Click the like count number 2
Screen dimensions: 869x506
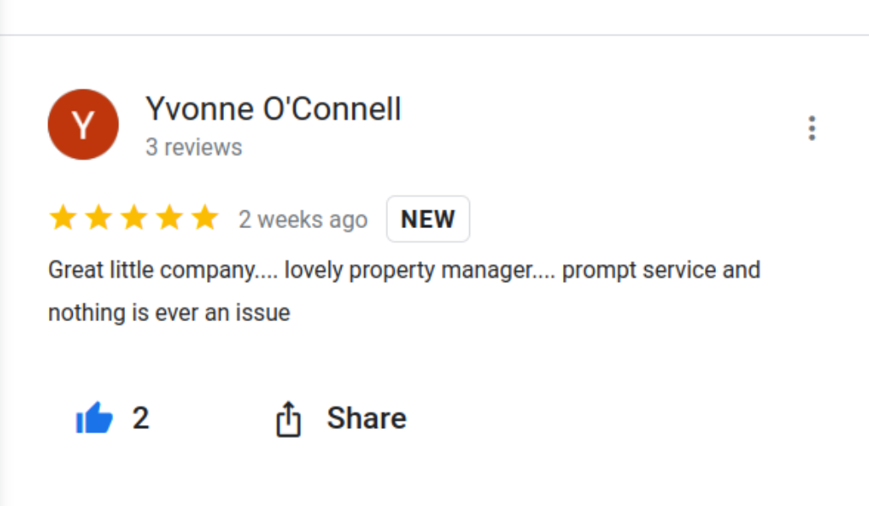(x=140, y=418)
